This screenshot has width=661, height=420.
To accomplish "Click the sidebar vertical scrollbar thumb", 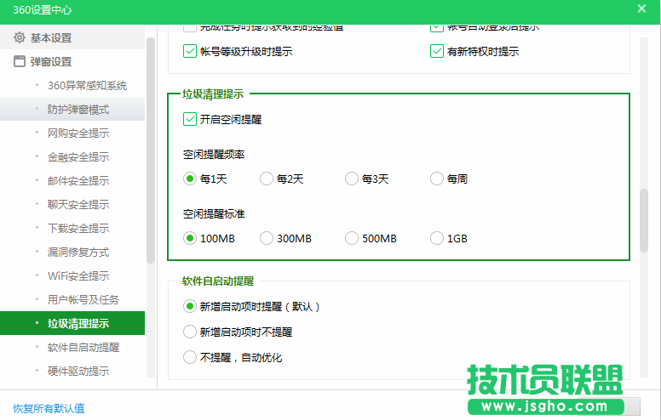I will pos(151,150).
